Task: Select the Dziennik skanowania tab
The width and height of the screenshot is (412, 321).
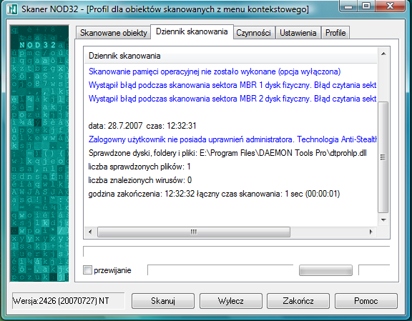Action: pos(192,31)
